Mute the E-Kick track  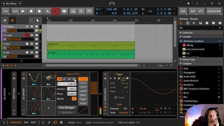pos(36,44)
